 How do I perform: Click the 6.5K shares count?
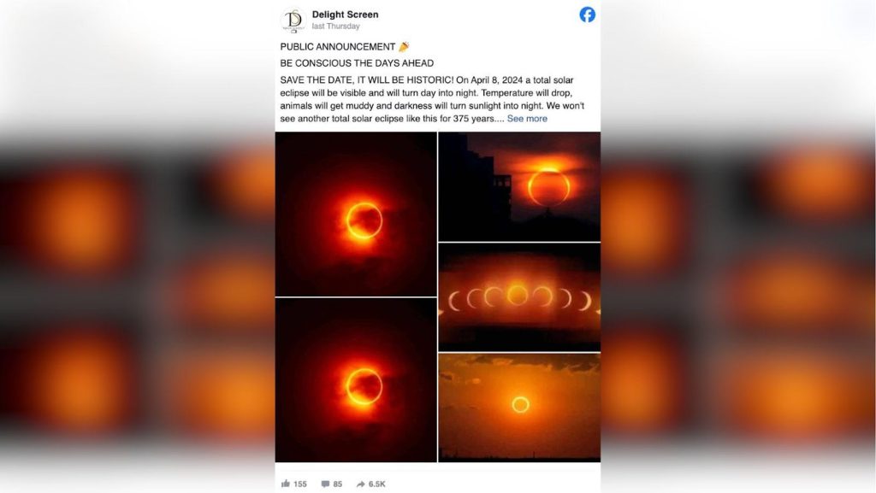(376, 484)
